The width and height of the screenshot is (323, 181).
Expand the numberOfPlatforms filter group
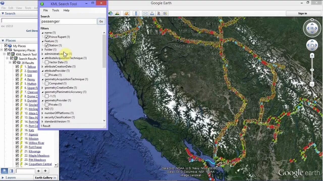[42, 113]
